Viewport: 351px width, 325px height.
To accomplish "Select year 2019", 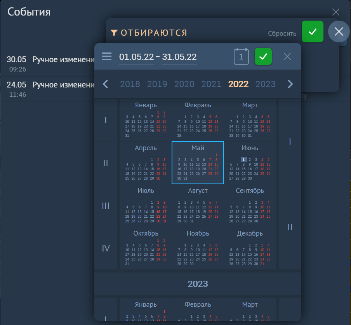I will point(157,84).
